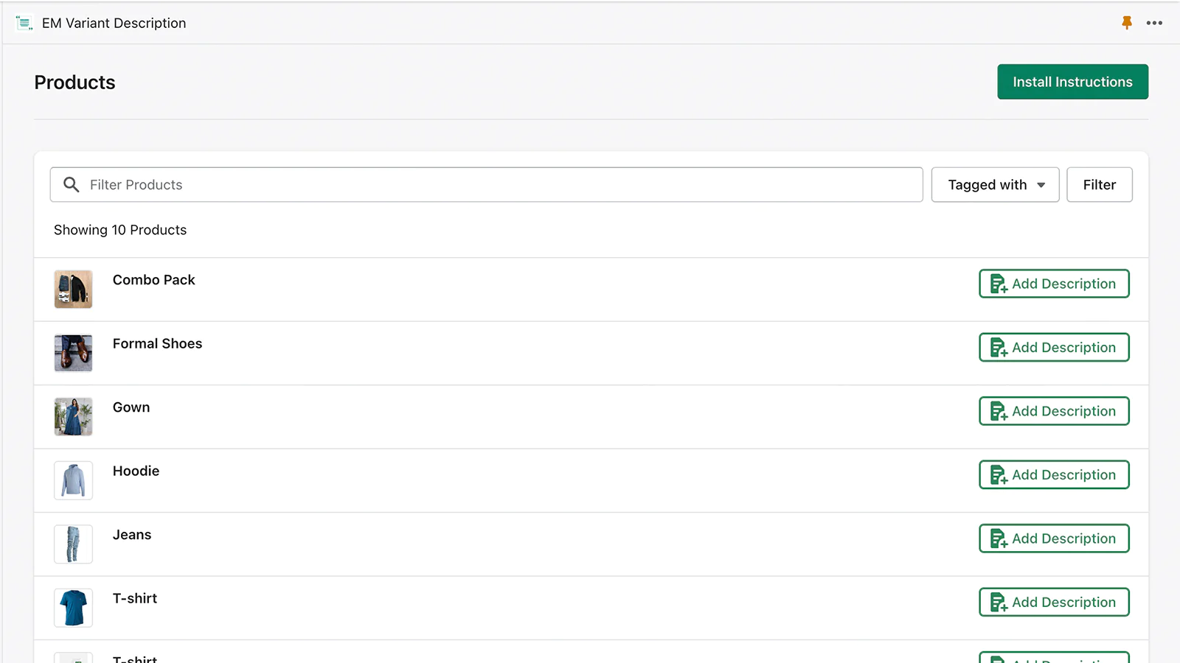Click add-document icon for Gown
This screenshot has height=663, width=1180.
999,412
